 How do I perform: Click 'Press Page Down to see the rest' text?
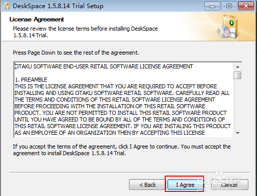coord(76,53)
